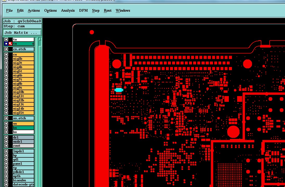Tick the checkbox beside rout layer

pyautogui.click(x=6, y=146)
